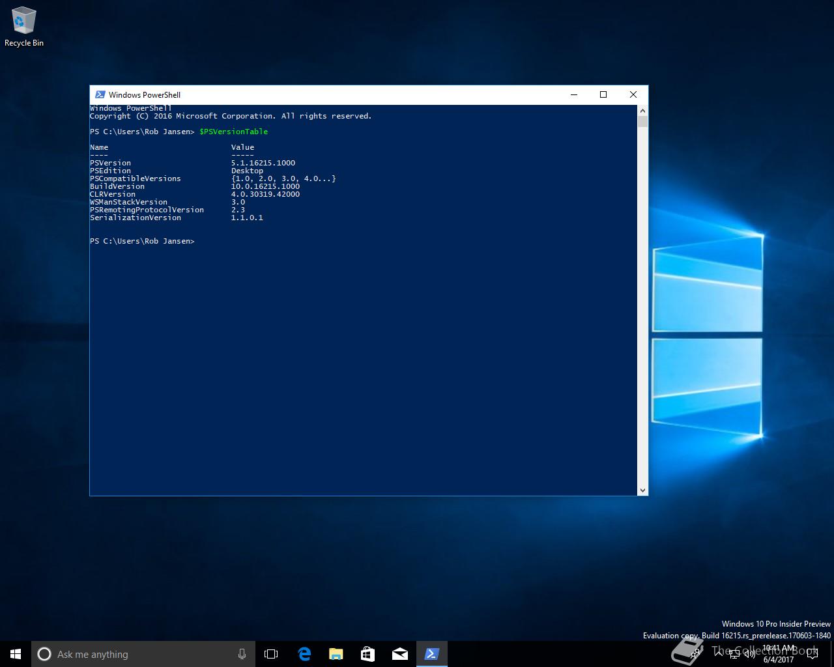The height and width of the screenshot is (667, 834).
Task: Click the PowerShell icon in the title bar
Action: click(100, 94)
